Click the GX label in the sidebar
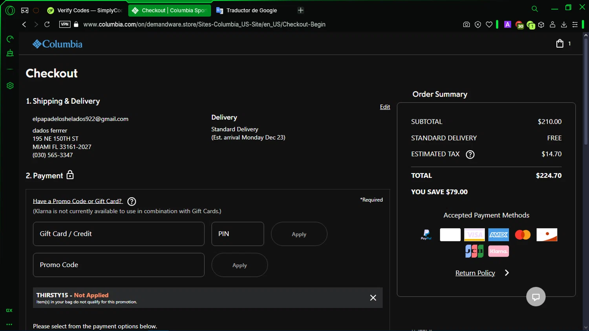Image resolution: width=589 pixels, height=331 pixels. (x=9, y=310)
